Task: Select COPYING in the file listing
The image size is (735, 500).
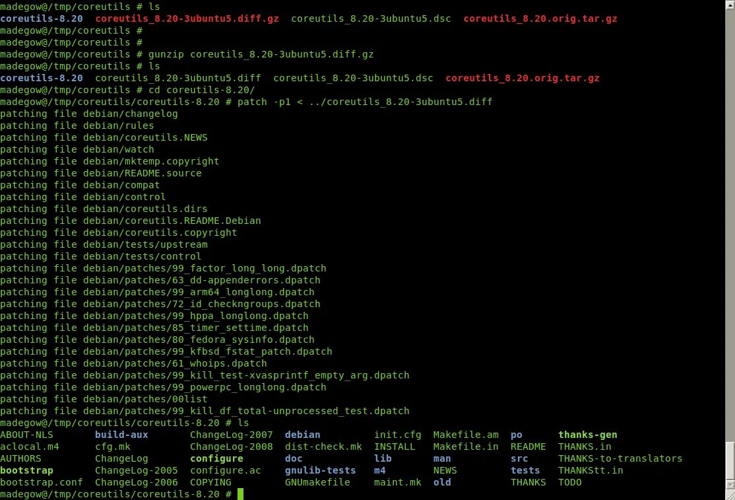Action: coord(210,482)
